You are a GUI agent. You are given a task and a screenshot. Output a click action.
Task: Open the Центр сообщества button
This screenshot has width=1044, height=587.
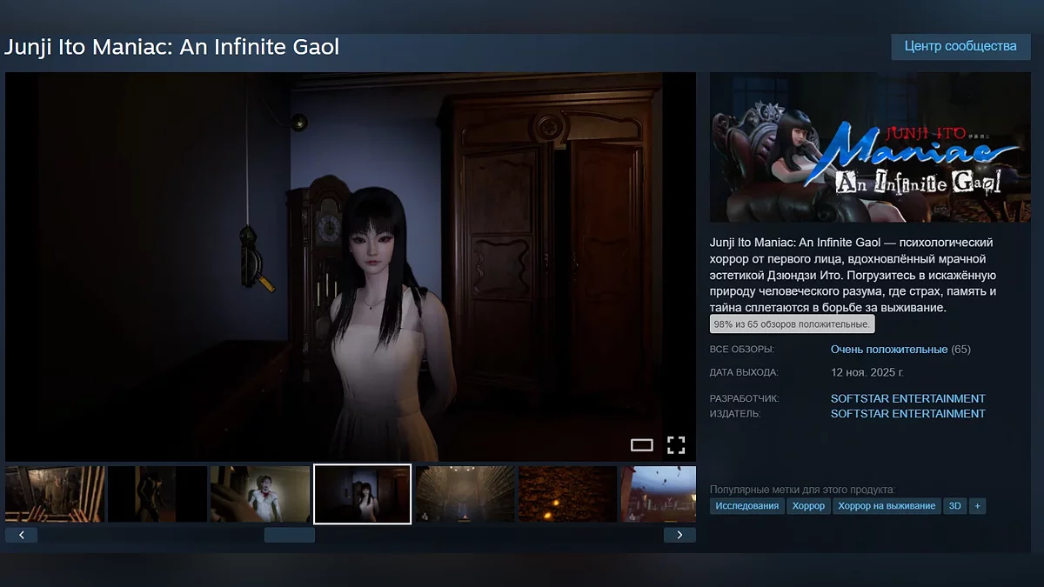pyautogui.click(x=960, y=46)
